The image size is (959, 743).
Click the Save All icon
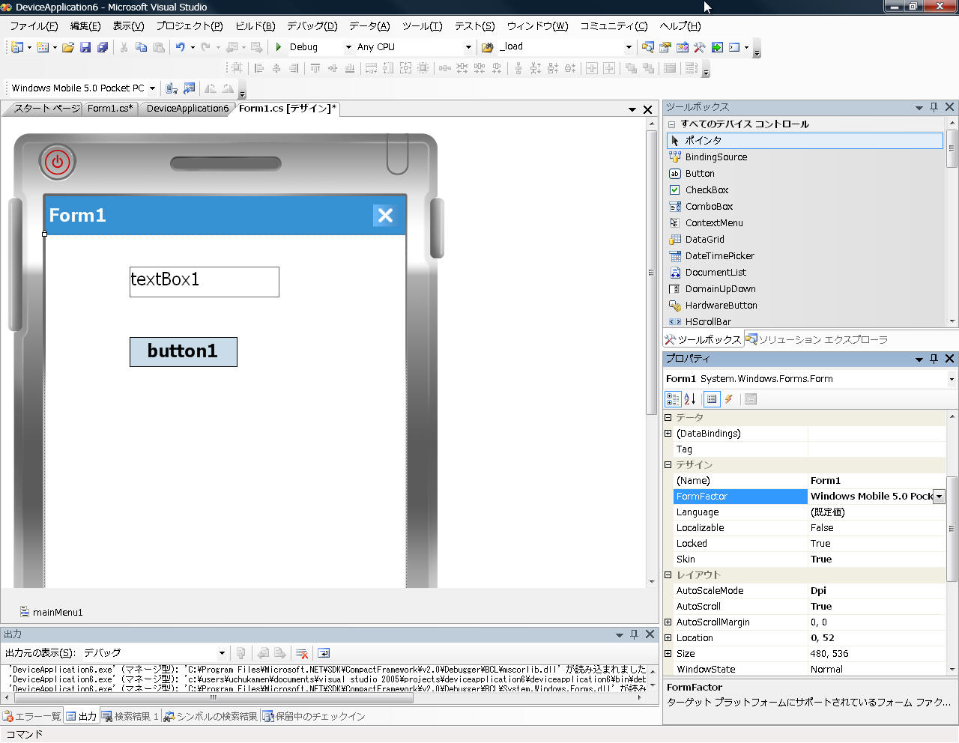pos(103,47)
